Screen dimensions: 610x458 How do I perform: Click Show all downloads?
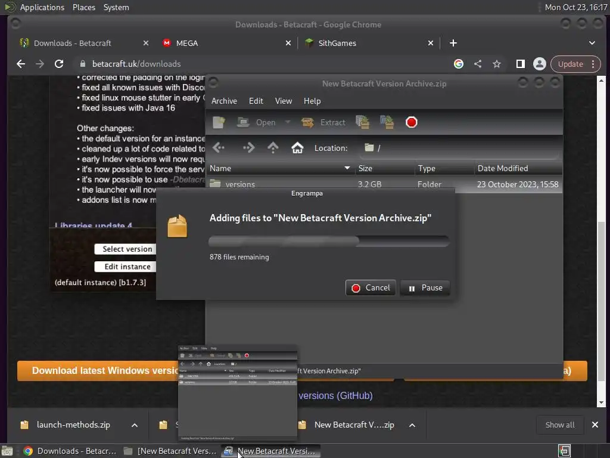[x=560, y=425]
